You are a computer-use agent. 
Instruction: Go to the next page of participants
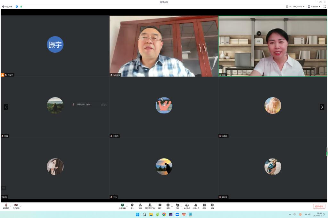(322, 107)
